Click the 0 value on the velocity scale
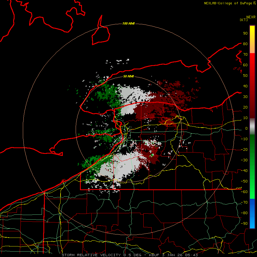 coord(246,128)
